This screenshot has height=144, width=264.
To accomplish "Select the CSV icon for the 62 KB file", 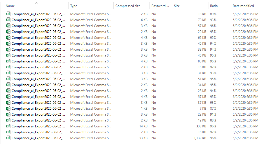I will point(8,38).
